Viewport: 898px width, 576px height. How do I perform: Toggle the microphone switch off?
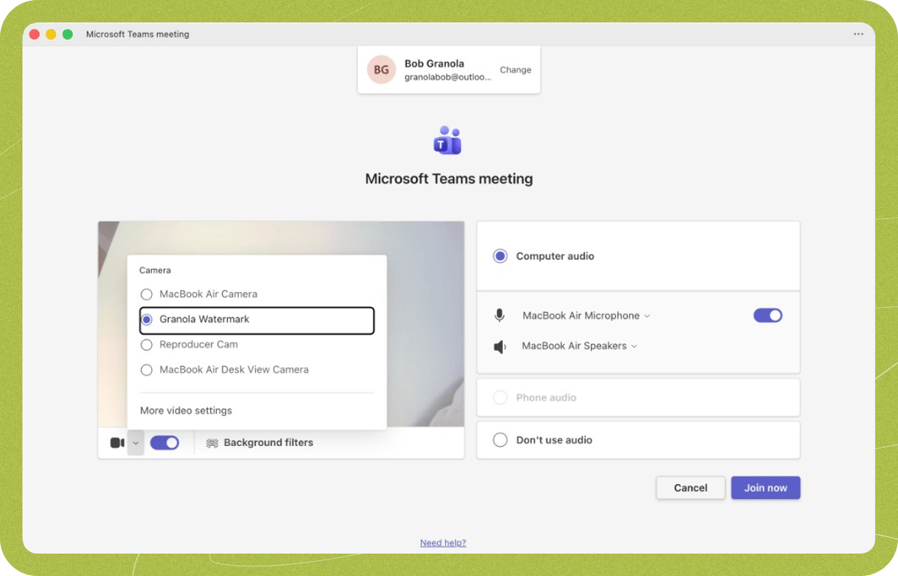tap(768, 315)
